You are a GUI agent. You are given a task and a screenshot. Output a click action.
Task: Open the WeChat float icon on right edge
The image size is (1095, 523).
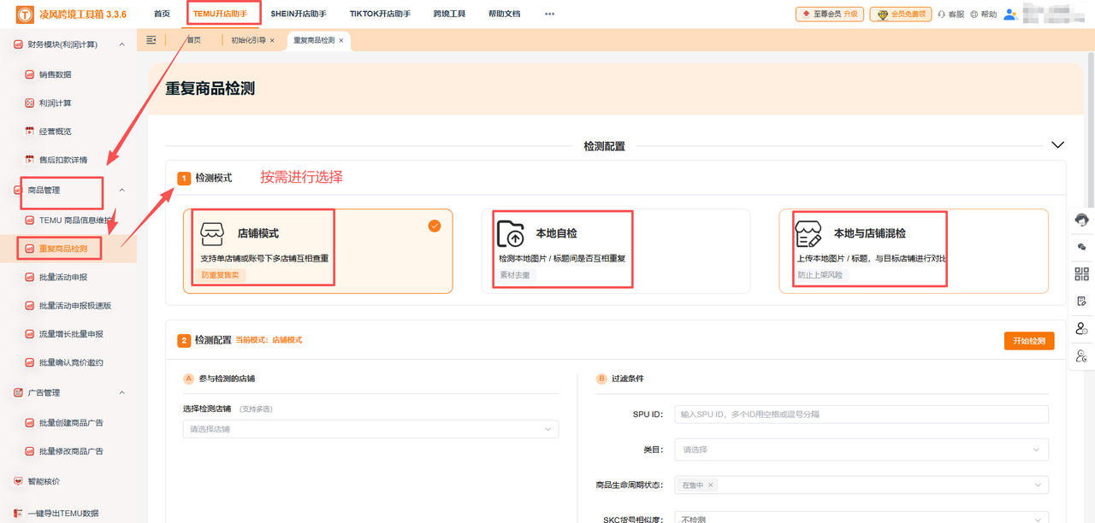1082,247
